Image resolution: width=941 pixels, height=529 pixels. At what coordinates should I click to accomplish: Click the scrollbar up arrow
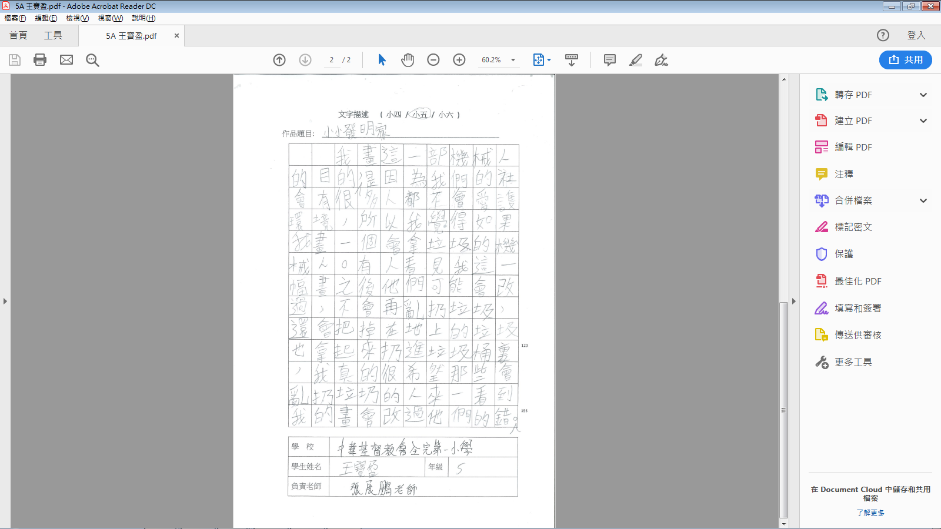[783, 79]
